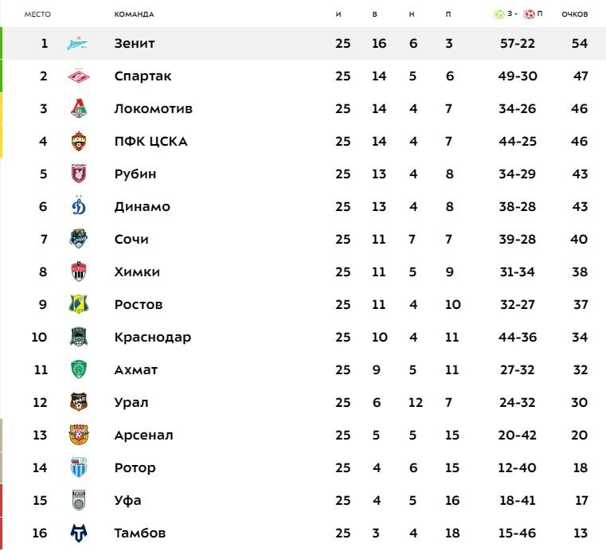Click the Динамо blue D logo
This screenshot has width=606, height=551.
pyautogui.click(x=79, y=206)
